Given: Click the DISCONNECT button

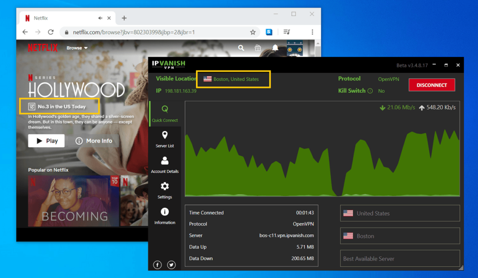Looking at the screenshot, I should click(432, 85).
